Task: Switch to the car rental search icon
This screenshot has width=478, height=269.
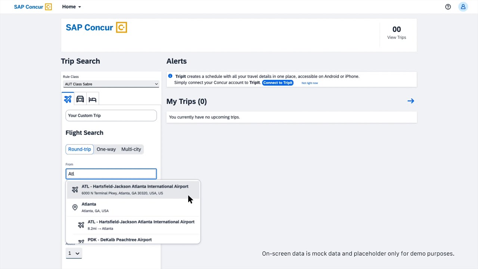Action: [x=80, y=99]
